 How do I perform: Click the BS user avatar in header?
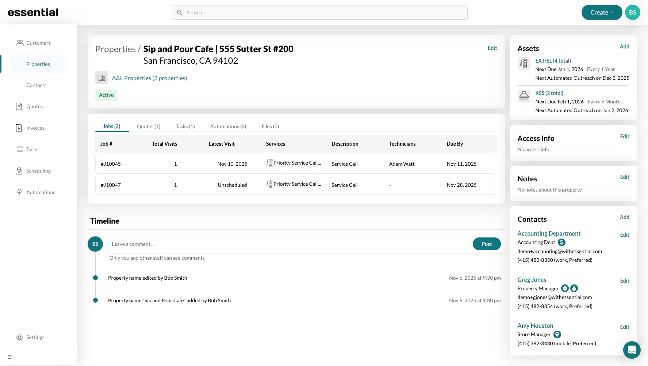632,12
